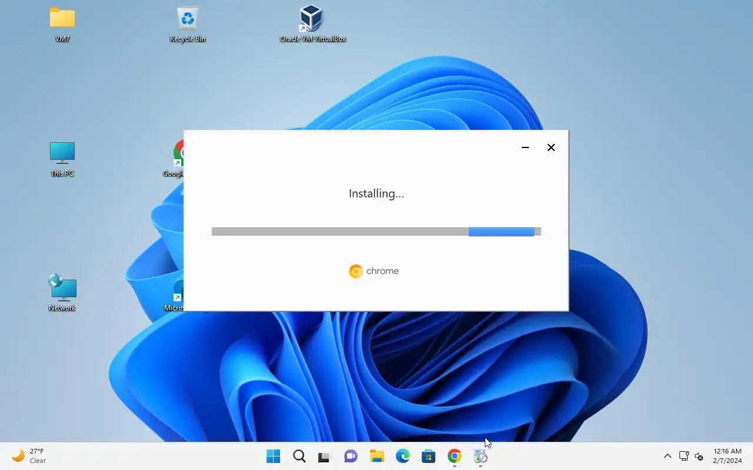Select the This PC desktop icon
The image size is (753, 470).
tap(62, 159)
